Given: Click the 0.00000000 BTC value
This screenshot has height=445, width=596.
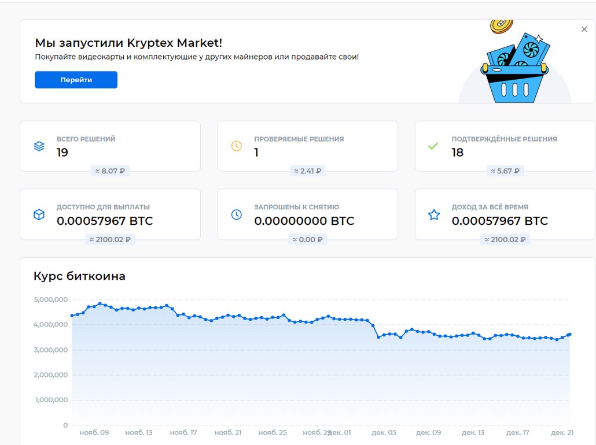Looking at the screenshot, I should point(304,221).
